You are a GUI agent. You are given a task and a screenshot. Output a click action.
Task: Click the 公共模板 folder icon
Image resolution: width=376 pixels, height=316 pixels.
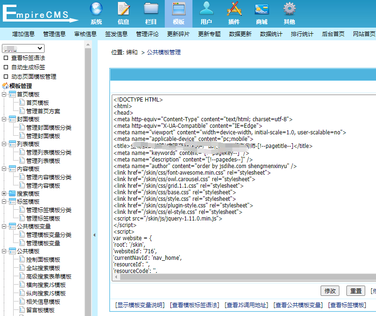click(x=12, y=251)
